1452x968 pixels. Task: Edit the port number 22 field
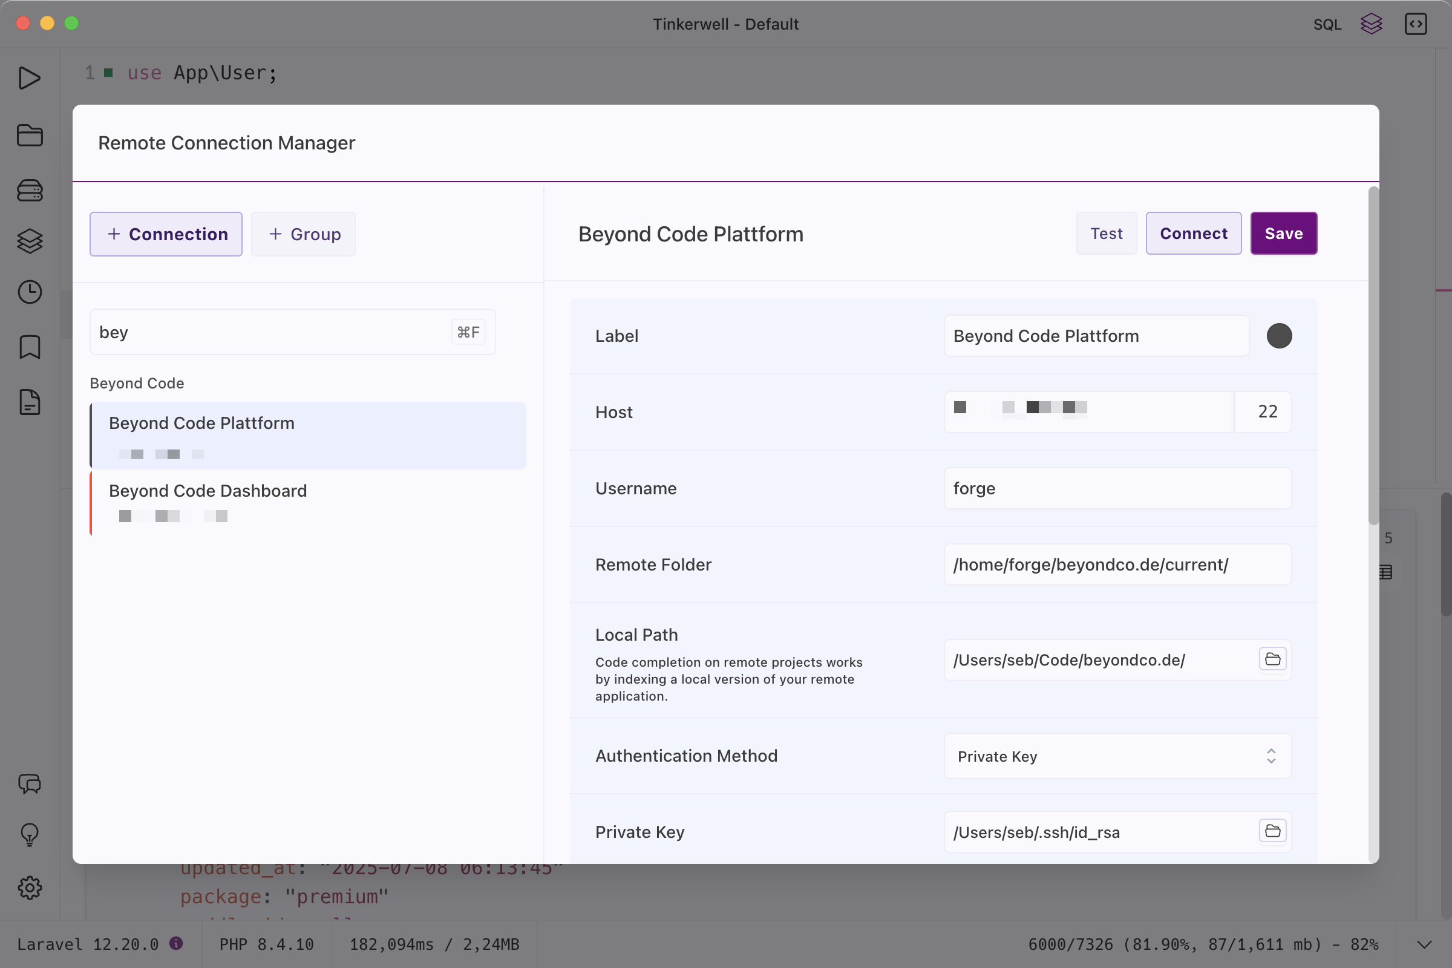1263,412
